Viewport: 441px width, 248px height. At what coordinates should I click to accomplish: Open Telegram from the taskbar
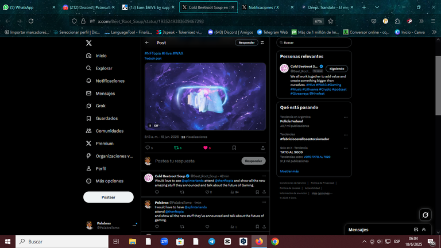pyautogui.click(x=212, y=242)
